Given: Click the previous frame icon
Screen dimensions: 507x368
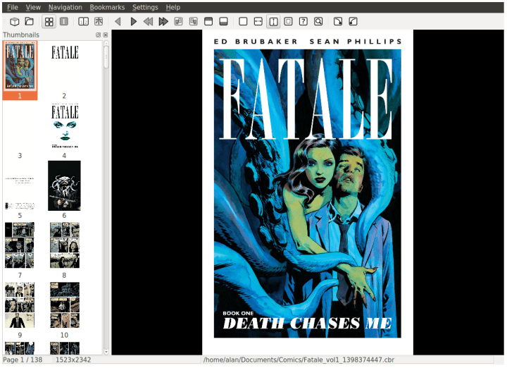Looking at the screenshot, I should coord(178,22).
